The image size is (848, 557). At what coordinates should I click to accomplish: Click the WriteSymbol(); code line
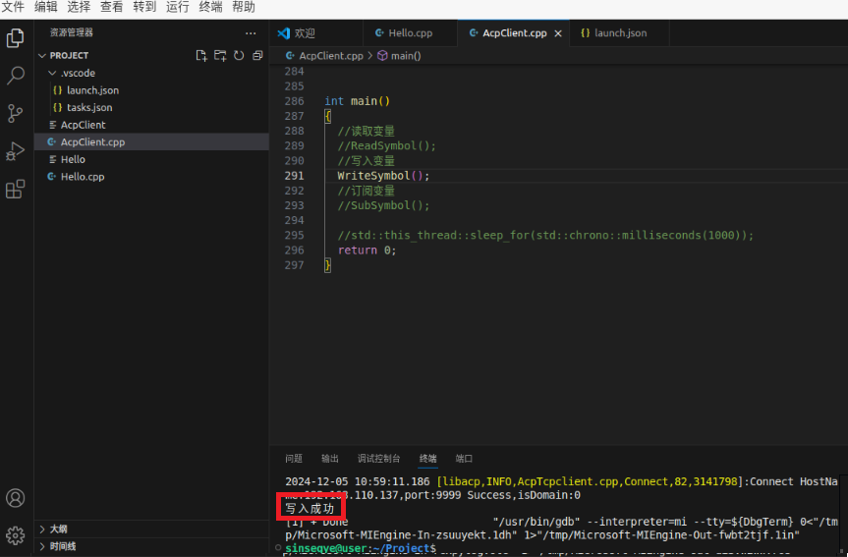pyautogui.click(x=383, y=176)
